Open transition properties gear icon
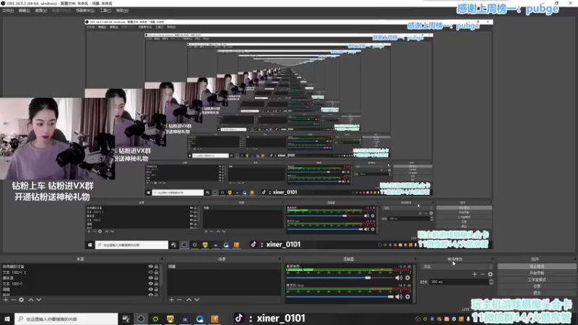 point(491,274)
